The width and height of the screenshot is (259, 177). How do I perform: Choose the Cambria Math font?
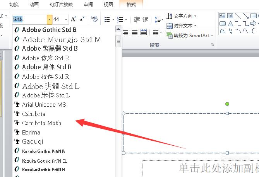64,123
